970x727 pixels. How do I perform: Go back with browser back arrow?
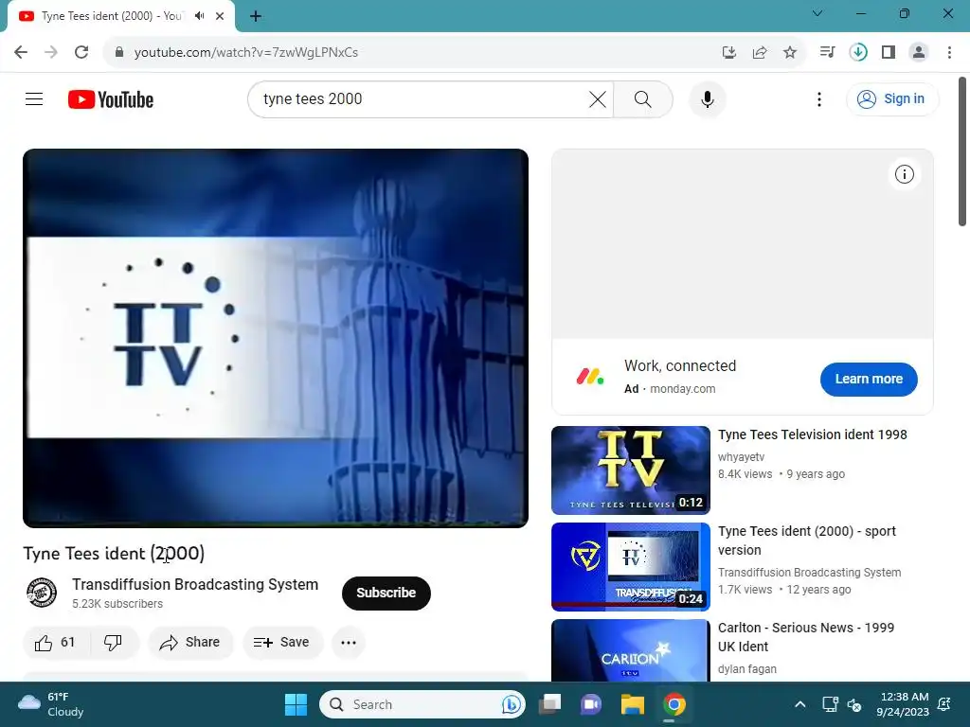[21, 52]
